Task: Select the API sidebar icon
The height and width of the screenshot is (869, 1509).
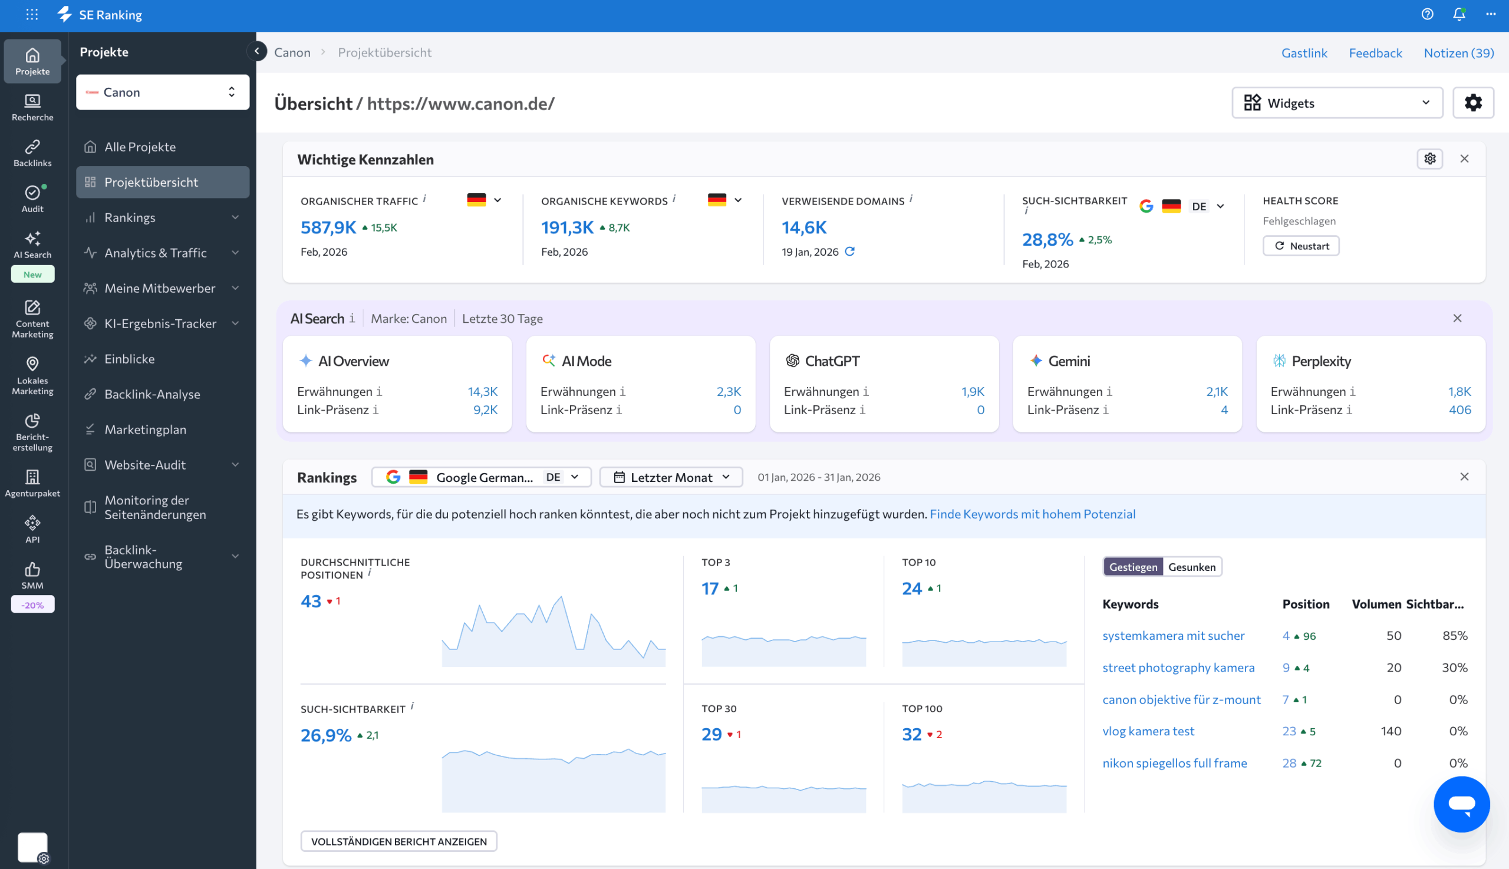Action: point(32,528)
